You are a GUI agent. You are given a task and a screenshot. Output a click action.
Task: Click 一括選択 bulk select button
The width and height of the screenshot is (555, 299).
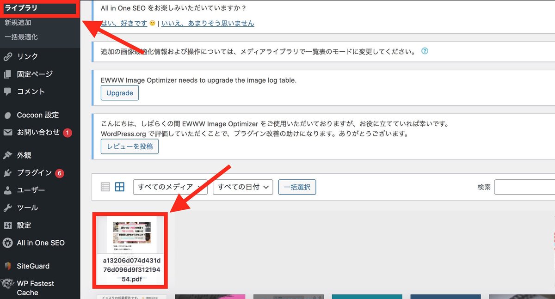pos(297,187)
